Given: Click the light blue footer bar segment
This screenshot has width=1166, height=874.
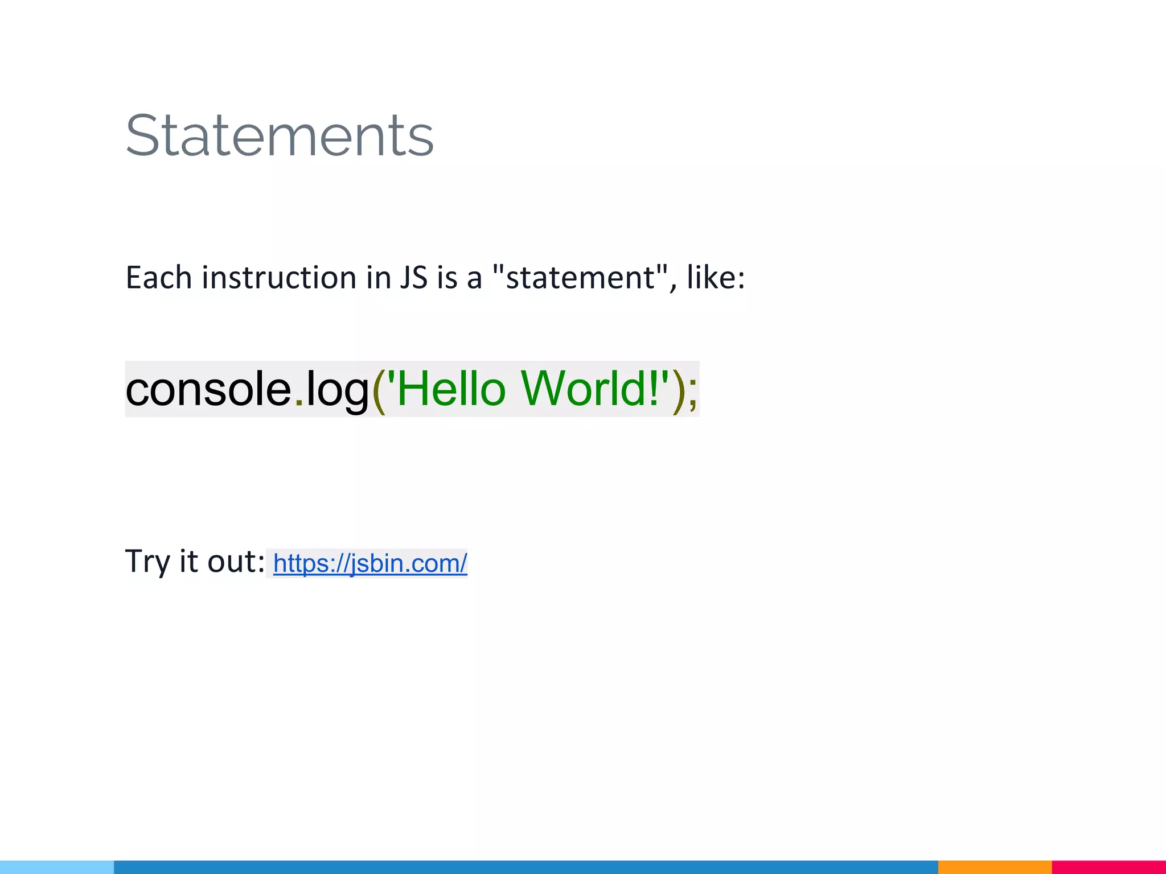Looking at the screenshot, I should click(57, 867).
